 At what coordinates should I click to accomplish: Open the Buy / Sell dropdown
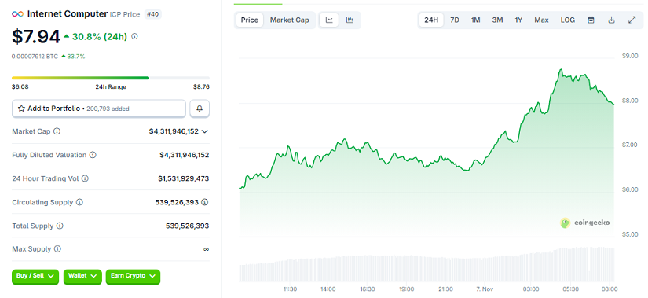[x=35, y=276]
